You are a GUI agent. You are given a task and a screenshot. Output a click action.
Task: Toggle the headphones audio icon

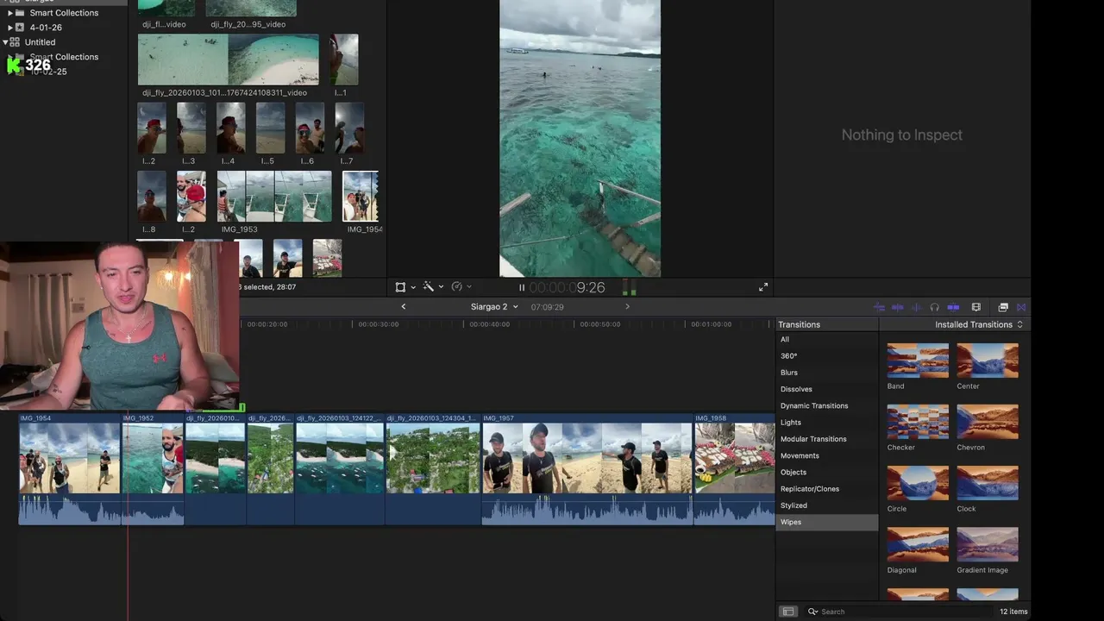(934, 307)
